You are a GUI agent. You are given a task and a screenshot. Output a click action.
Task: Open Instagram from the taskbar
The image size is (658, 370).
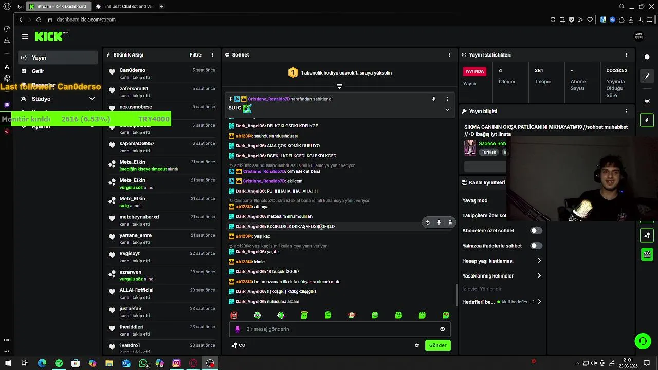(176, 363)
